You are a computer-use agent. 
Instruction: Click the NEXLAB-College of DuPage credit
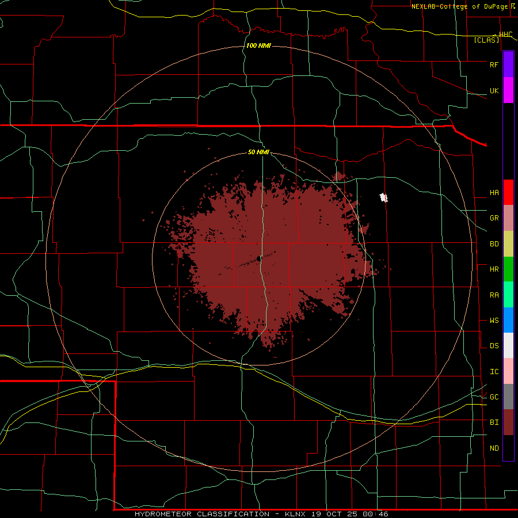tap(459, 6)
